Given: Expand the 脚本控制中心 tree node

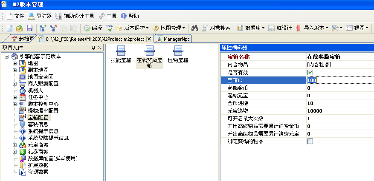Looking at the screenshot, I should [x=15, y=104].
